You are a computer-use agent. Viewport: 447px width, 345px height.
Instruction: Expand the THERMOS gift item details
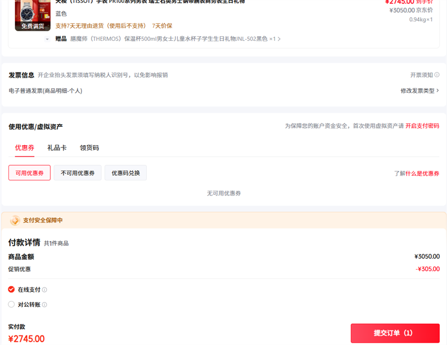click(x=279, y=39)
